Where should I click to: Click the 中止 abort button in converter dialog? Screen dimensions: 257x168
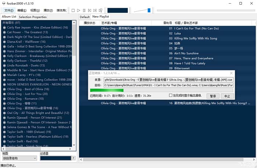click(x=227, y=96)
